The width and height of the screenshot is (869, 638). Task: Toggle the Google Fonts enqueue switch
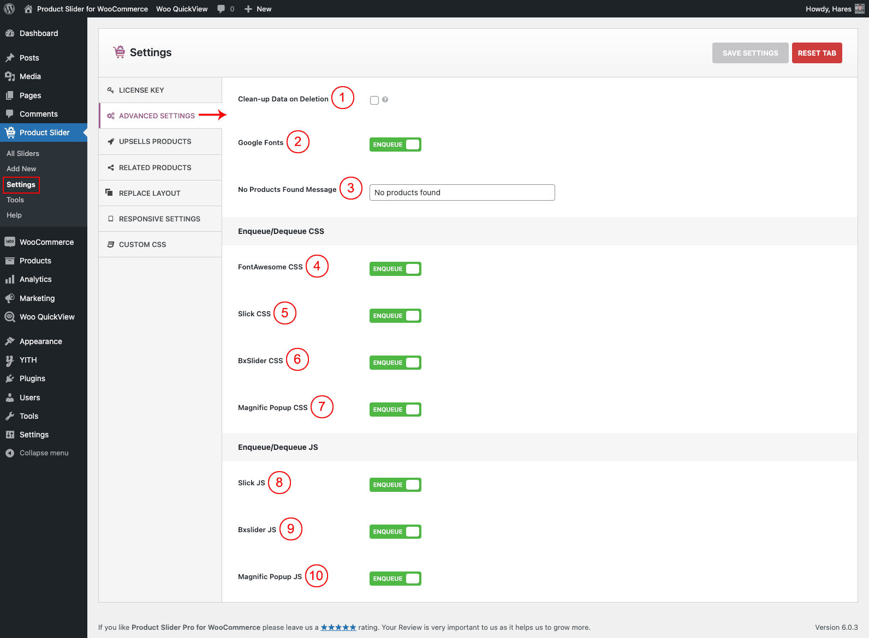coord(395,145)
